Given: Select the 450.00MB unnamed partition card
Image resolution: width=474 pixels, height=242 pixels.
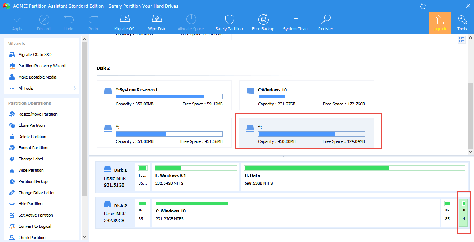Looking at the screenshot, I should pos(307,133).
